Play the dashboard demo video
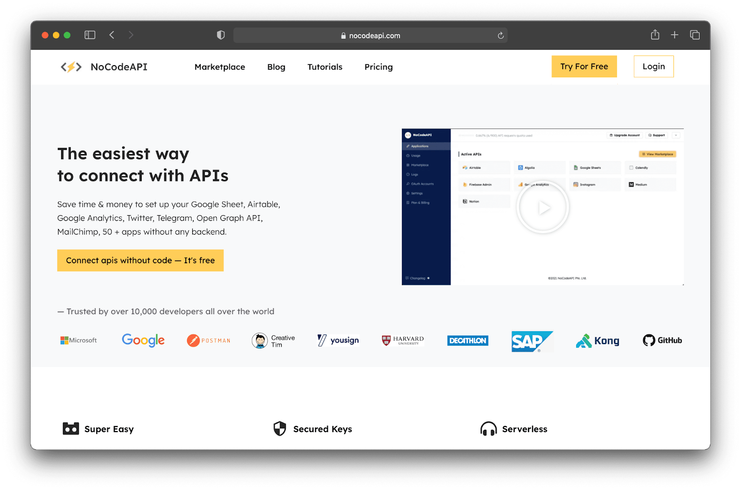Screen dimensions: 741x490 (x=543, y=207)
